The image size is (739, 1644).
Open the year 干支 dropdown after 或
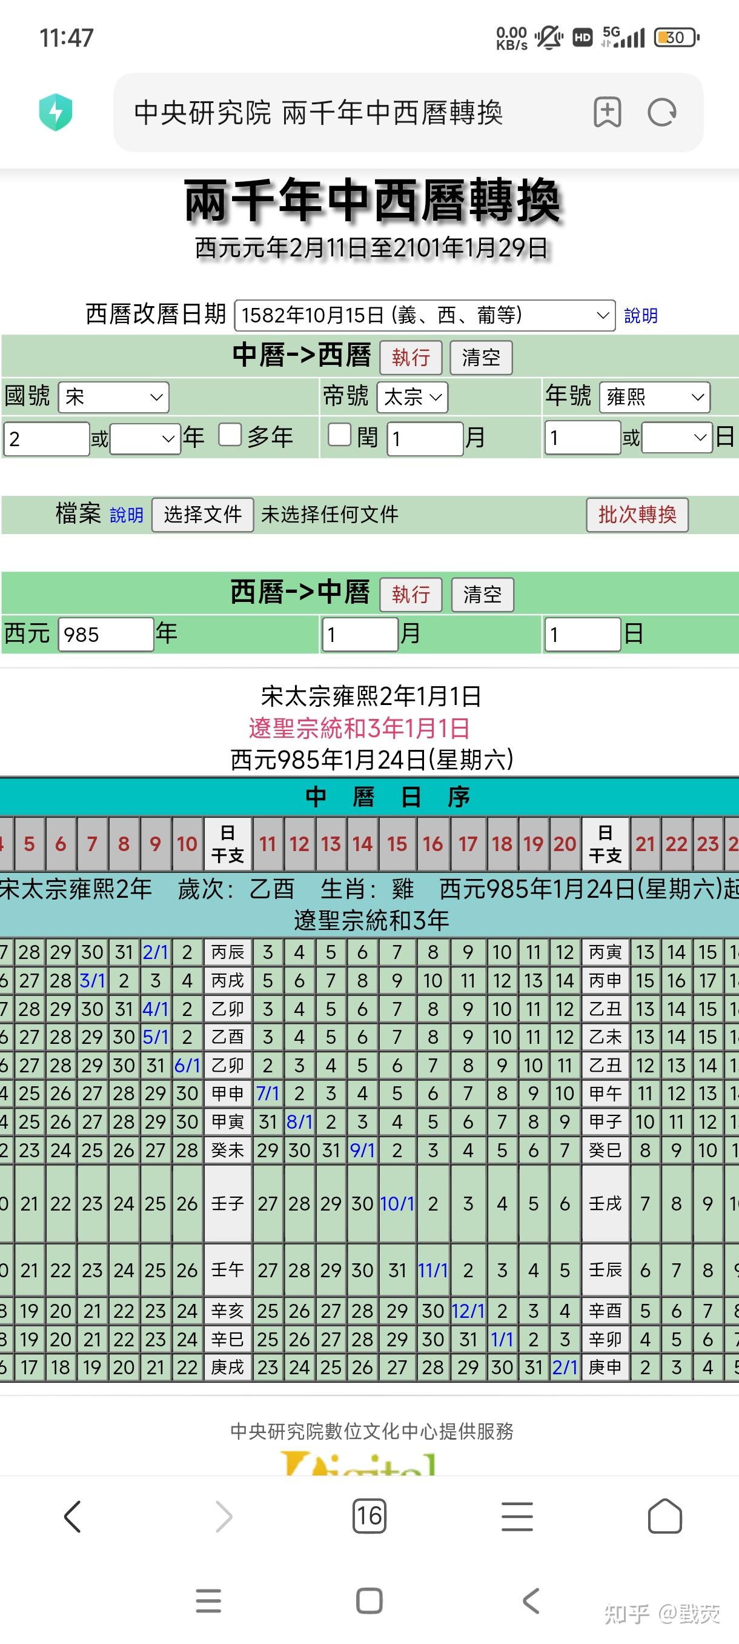point(145,438)
